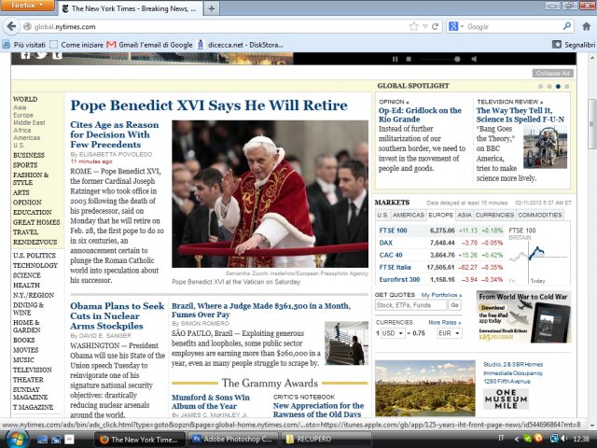Open Firefox menu dropdown
Image resolution: width=597 pixels, height=448 pixels.
(x=27, y=6)
